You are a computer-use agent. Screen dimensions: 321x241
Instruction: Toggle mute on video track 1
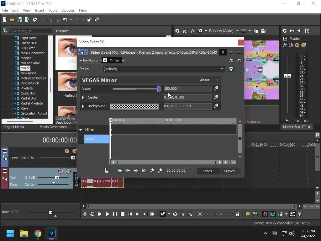[x=67, y=151]
